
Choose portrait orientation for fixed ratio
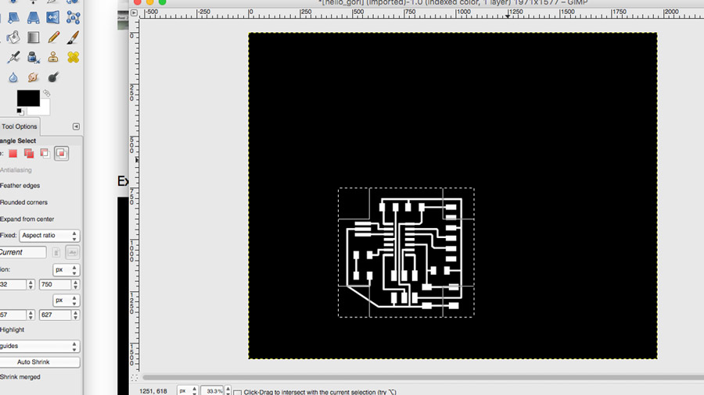(56, 253)
